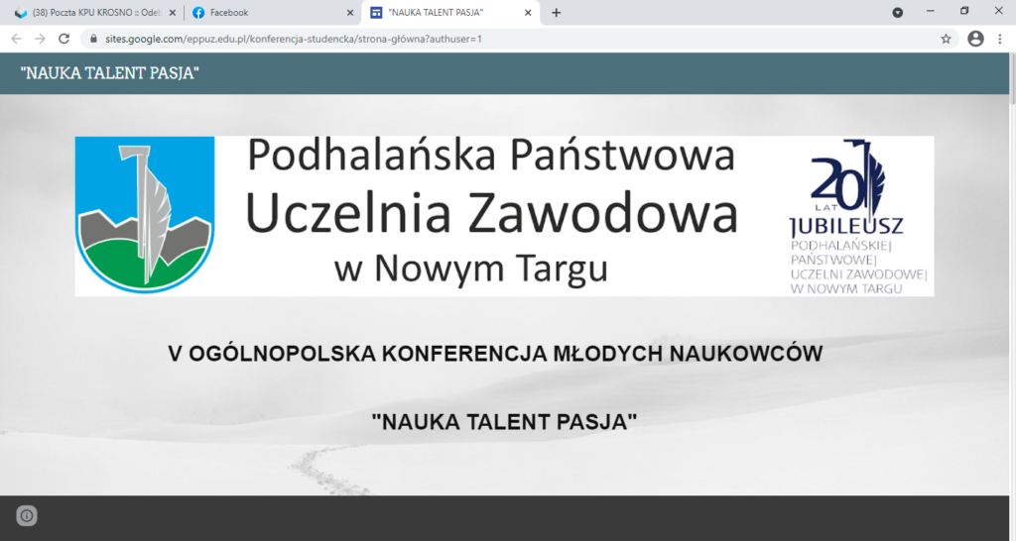1016x541 pixels.
Task: Reload the current page
Action: pyautogui.click(x=63, y=39)
